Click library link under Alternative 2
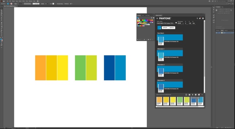 point(171,73)
